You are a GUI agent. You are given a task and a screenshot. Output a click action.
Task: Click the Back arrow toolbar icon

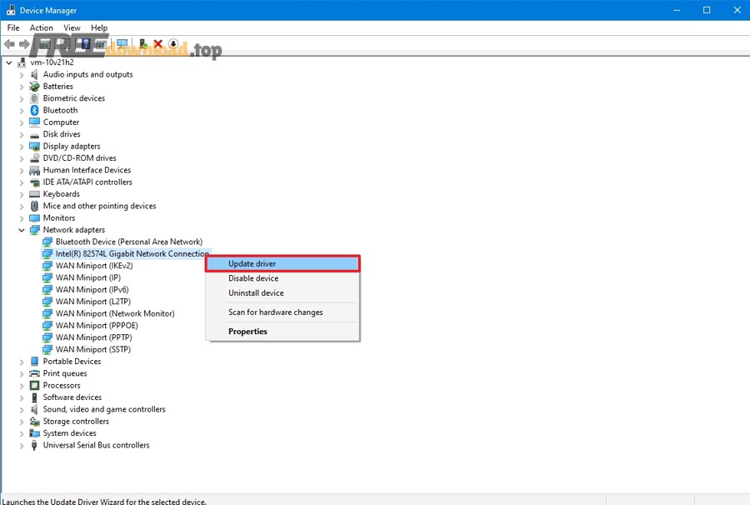point(9,44)
